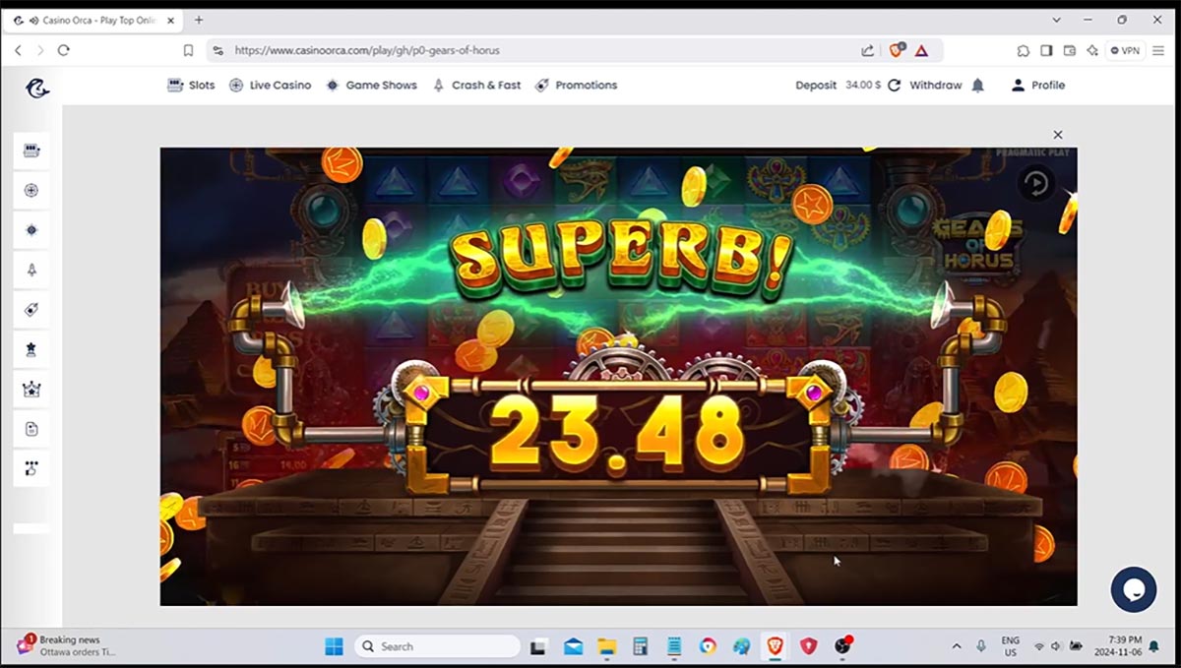The image size is (1181, 668).
Task: Open the Brave Wallet icon
Action: point(1069,50)
